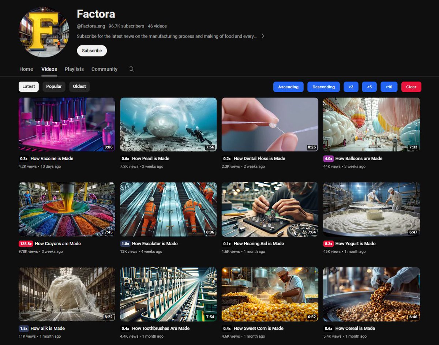
Task: Click the title How Escalator is Made
Action: coord(155,243)
